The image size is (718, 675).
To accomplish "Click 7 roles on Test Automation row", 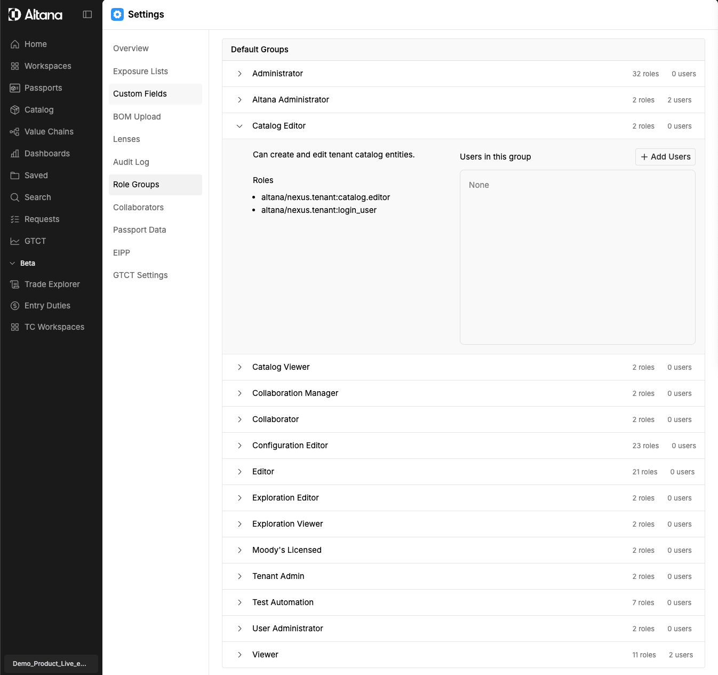I will (x=643, y=603).
